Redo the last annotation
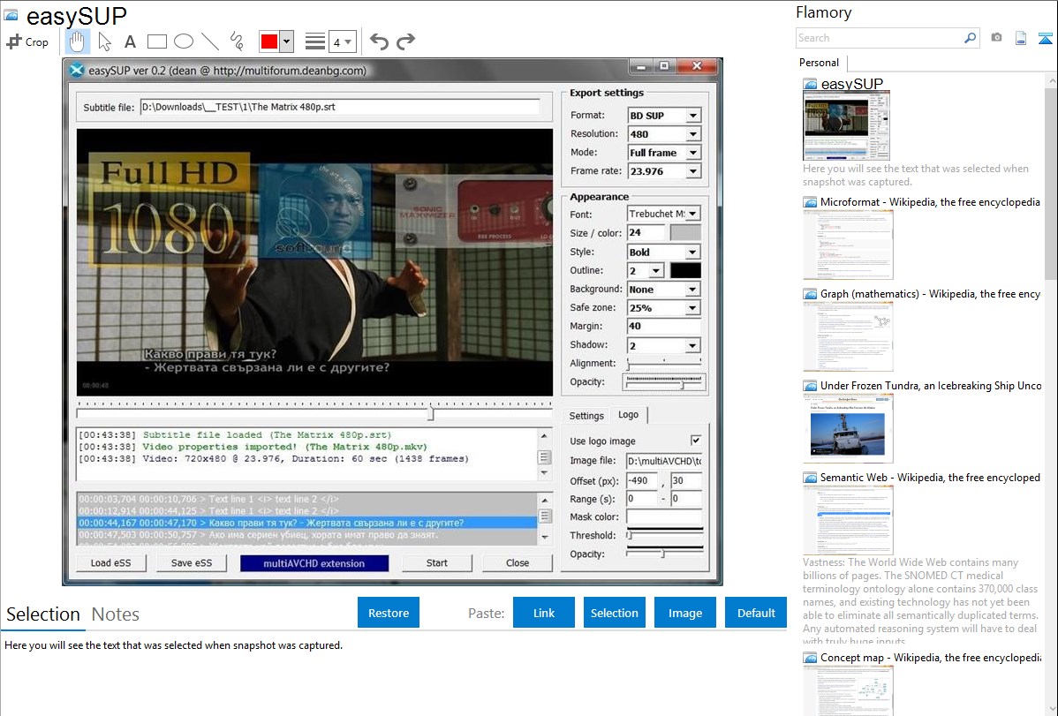This screenshot has height=716, width=1058. pos(405,41)
